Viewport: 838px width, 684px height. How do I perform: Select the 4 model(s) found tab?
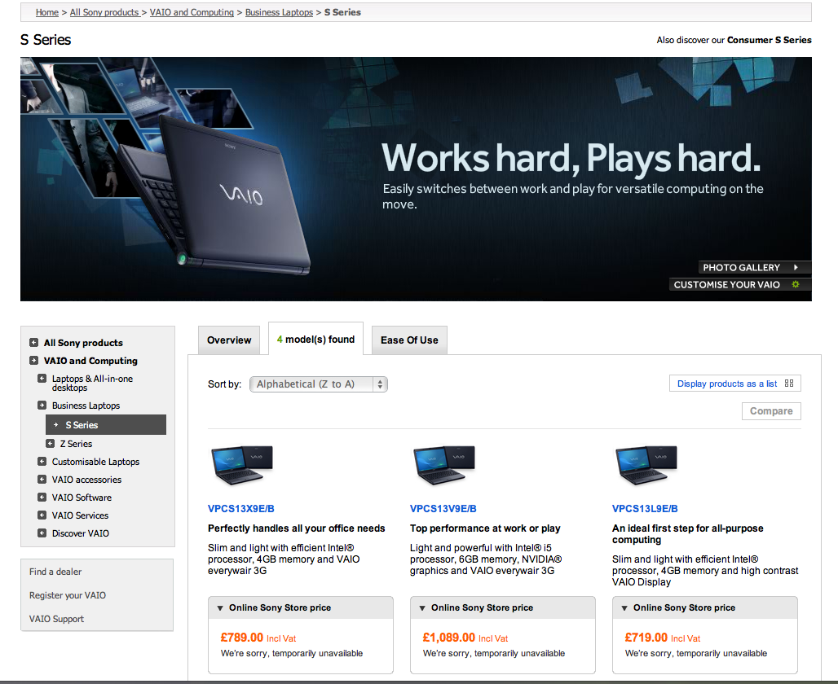(x=315, y=339)
